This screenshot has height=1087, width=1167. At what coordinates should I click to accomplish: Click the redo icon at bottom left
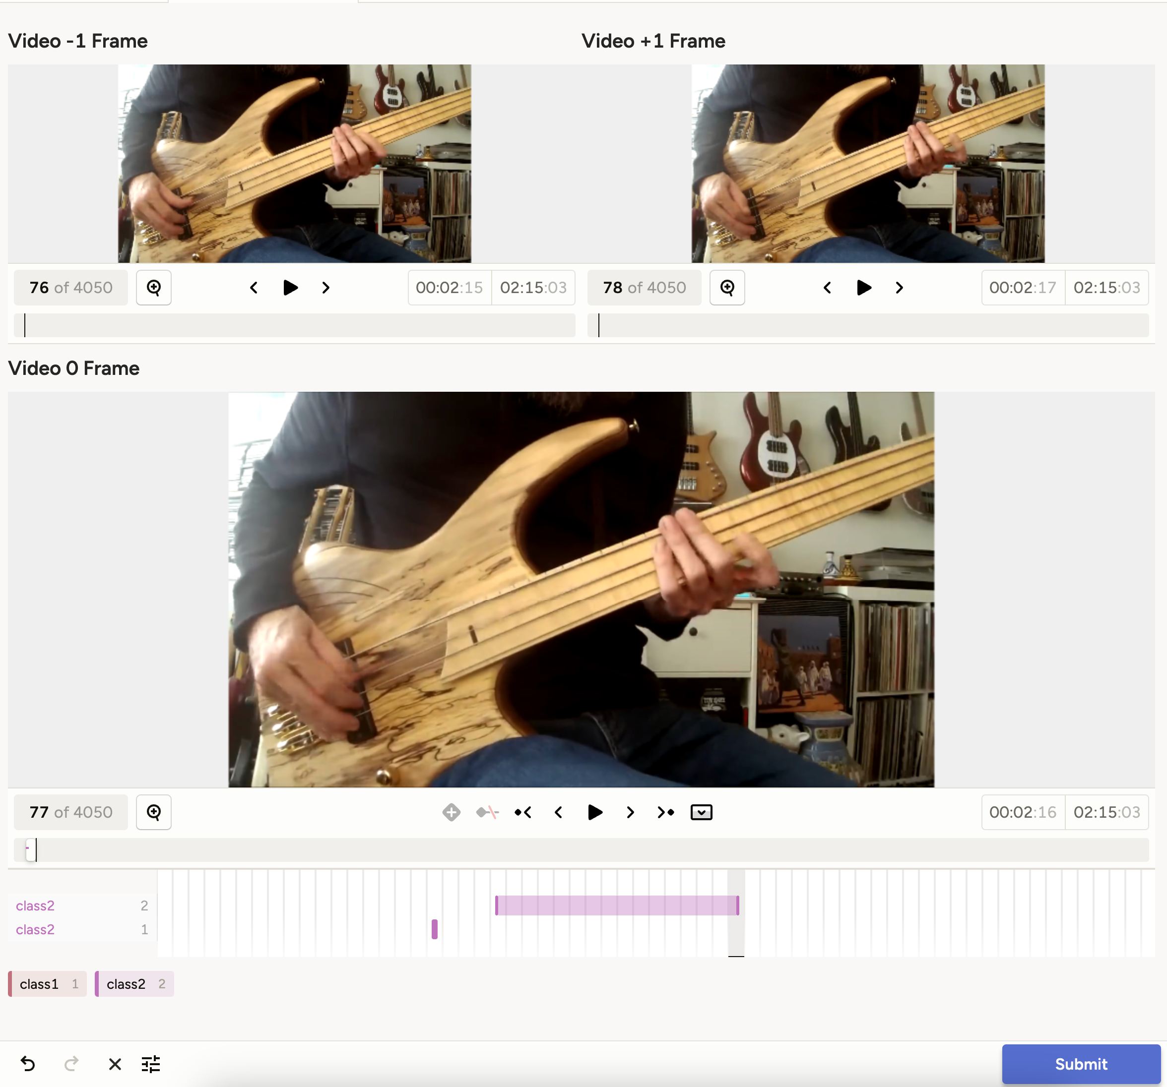70,1065
